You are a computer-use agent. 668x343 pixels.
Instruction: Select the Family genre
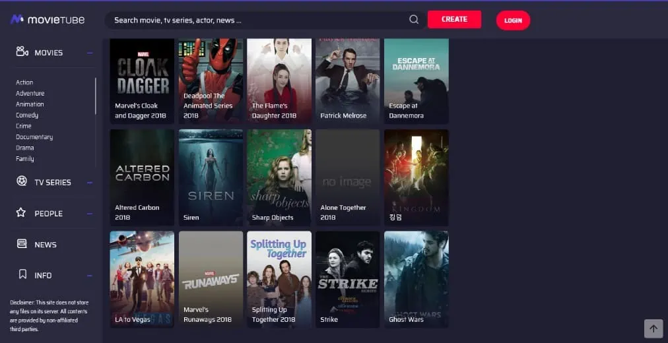click(24, 159)
